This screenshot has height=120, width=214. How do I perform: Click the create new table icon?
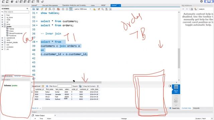click(x=21, y=1)
